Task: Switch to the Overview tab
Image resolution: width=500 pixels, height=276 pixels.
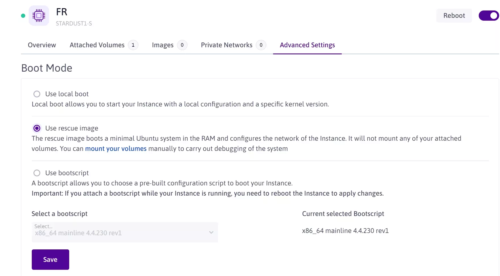Action: [x=42, y=45]
